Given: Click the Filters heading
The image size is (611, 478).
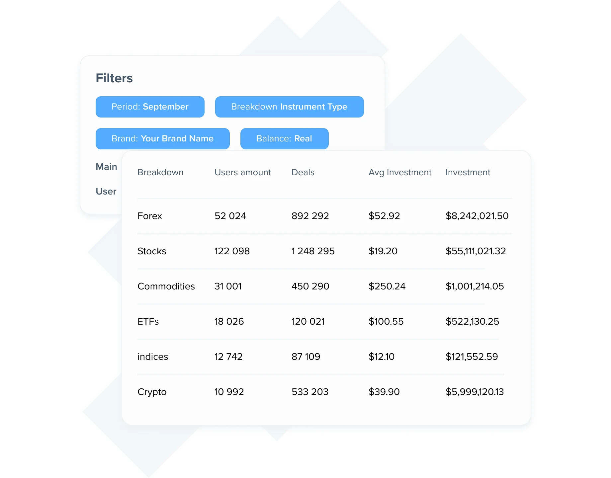Looking at the screenshot, I should tap(114, 78).
